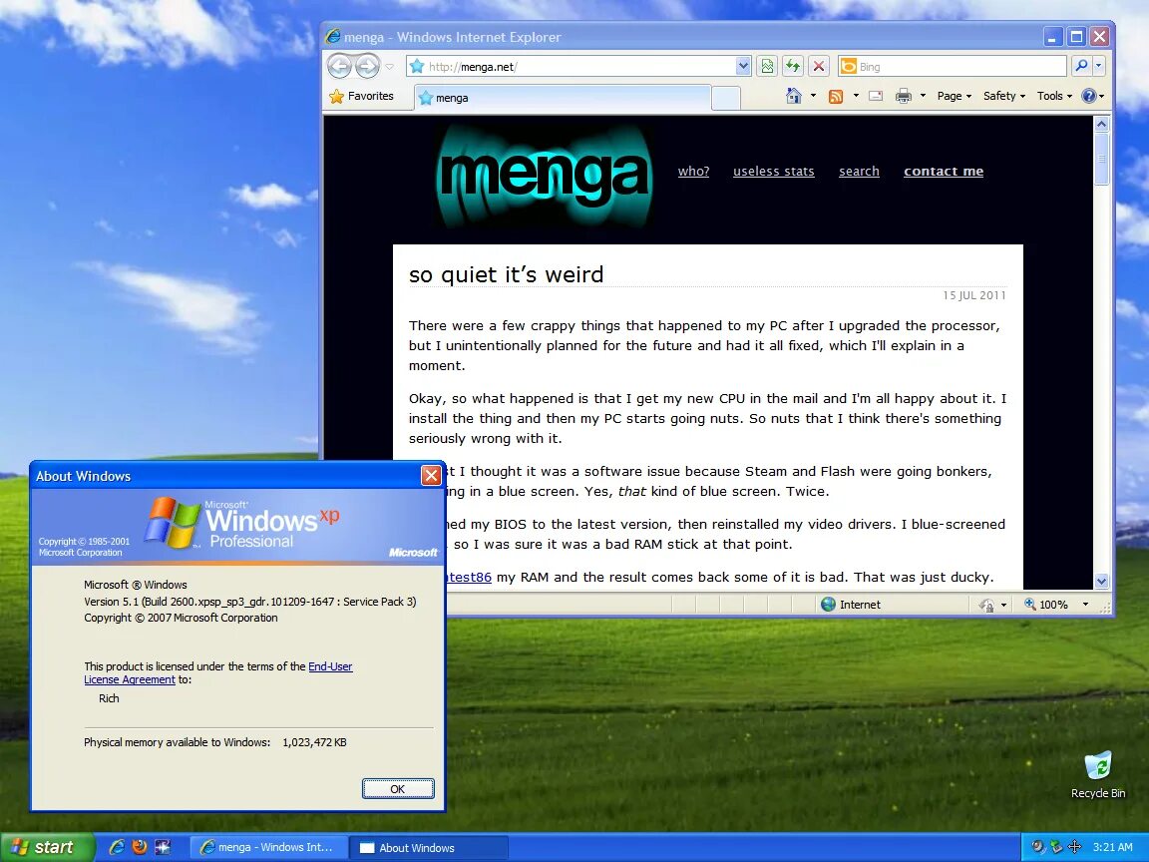Go back in Internet Explorer
This screenshot has height=862, width=1149.
338,66
